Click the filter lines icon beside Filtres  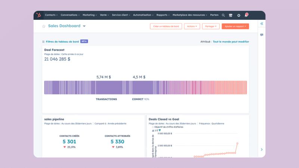point(43,42)
